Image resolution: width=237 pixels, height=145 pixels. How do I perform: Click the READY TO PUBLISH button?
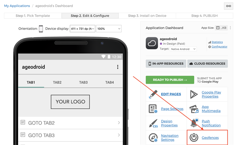point(170,80)
